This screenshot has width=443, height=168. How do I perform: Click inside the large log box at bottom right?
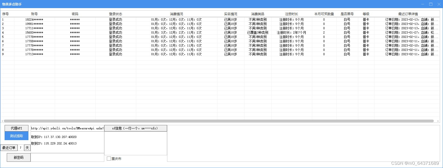coord(303,143)
